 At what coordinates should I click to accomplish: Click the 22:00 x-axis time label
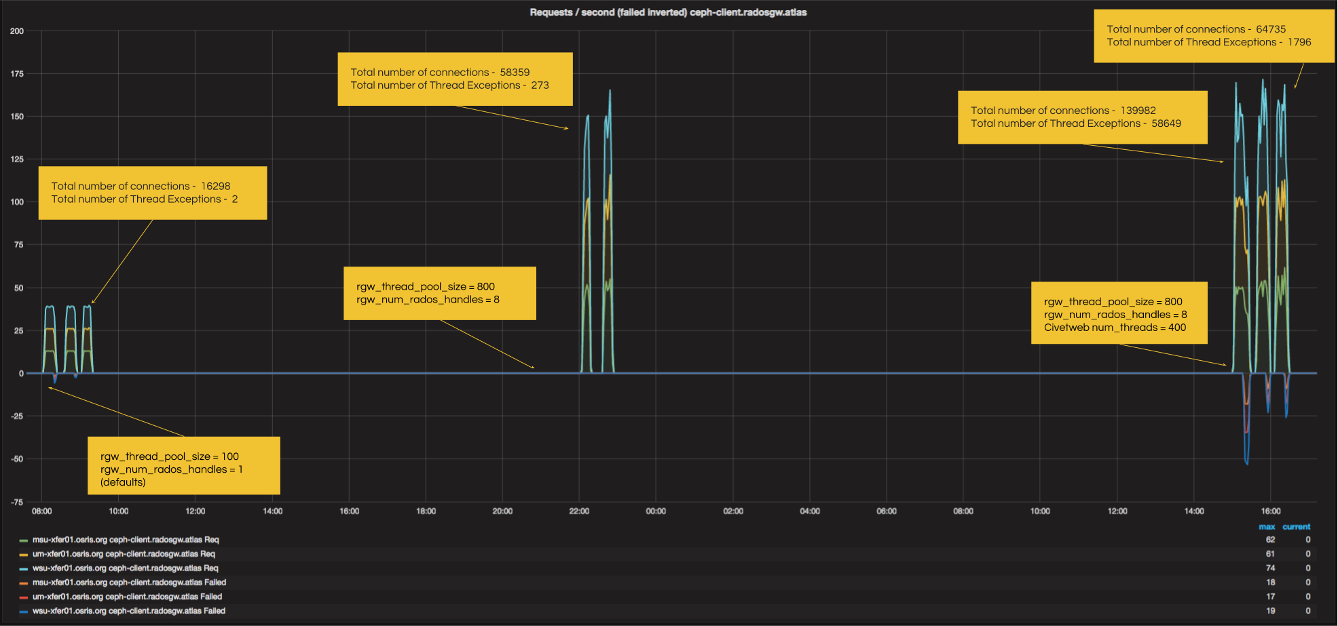click(x=579, y=511)
